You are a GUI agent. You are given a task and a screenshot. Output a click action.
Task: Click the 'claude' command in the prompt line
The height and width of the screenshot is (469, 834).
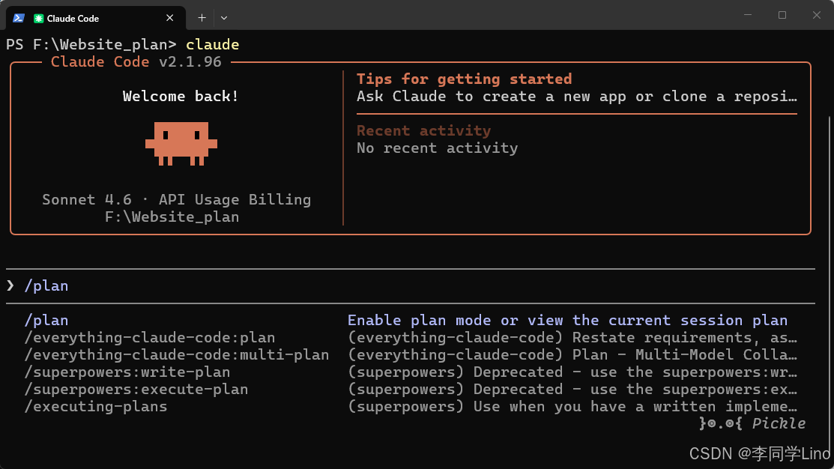pos(212,45)
